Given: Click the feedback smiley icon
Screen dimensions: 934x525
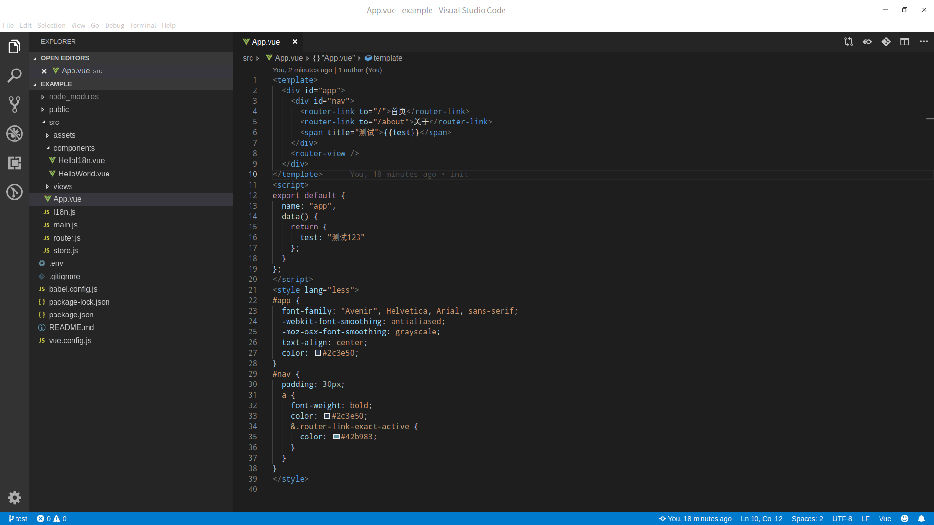Looking at the screenshot, I should tap(905, 519).
